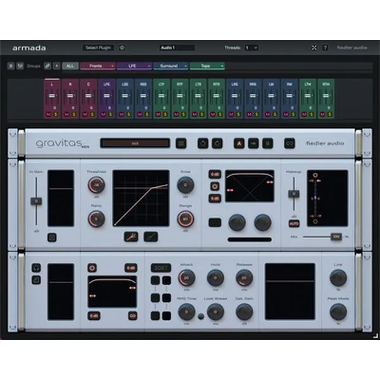
Task: Click the link groups icon beside Groups
Action: coord(47,66)
